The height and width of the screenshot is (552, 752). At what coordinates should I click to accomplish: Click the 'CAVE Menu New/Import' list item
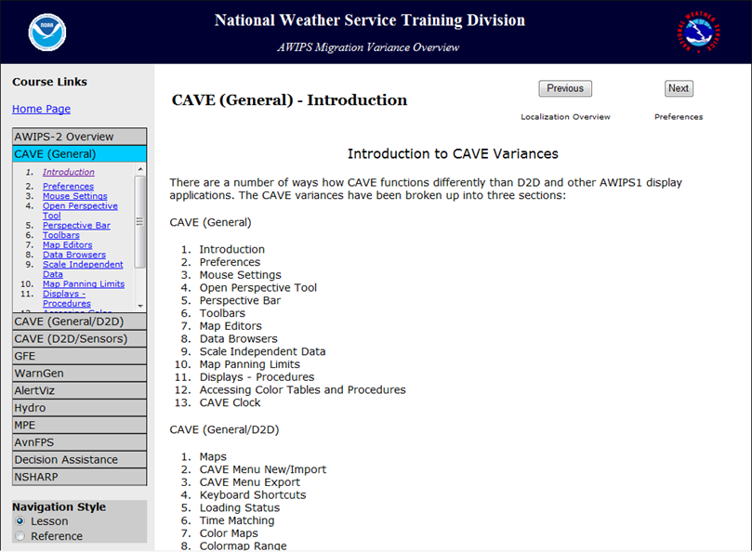pos(263,469)
